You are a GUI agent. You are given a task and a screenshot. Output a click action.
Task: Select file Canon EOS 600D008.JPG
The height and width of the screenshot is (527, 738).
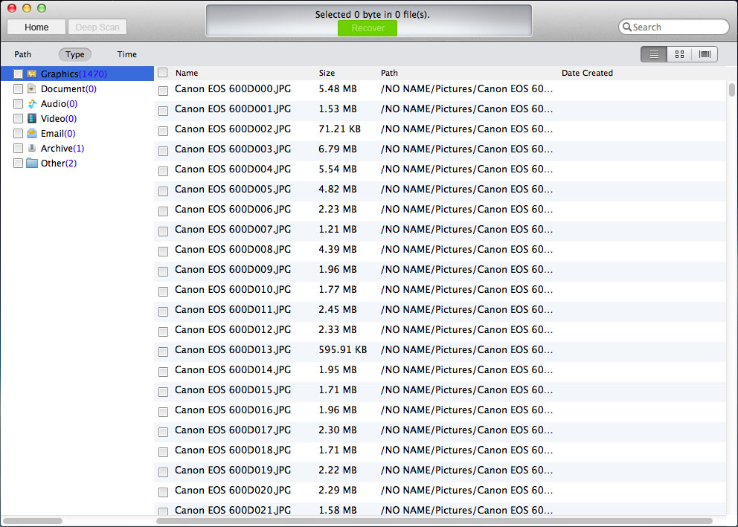[x=233, y=249]
